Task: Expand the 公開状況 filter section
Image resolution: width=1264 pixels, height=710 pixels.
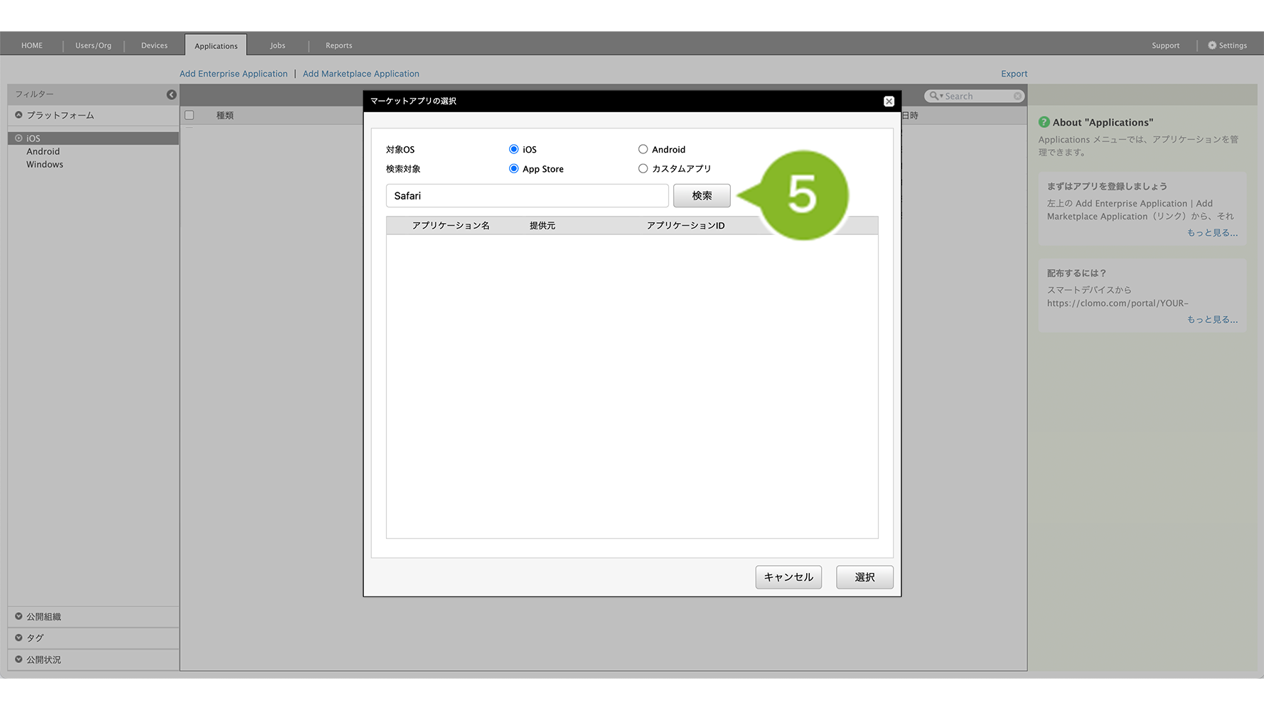Action: (19, 660)
